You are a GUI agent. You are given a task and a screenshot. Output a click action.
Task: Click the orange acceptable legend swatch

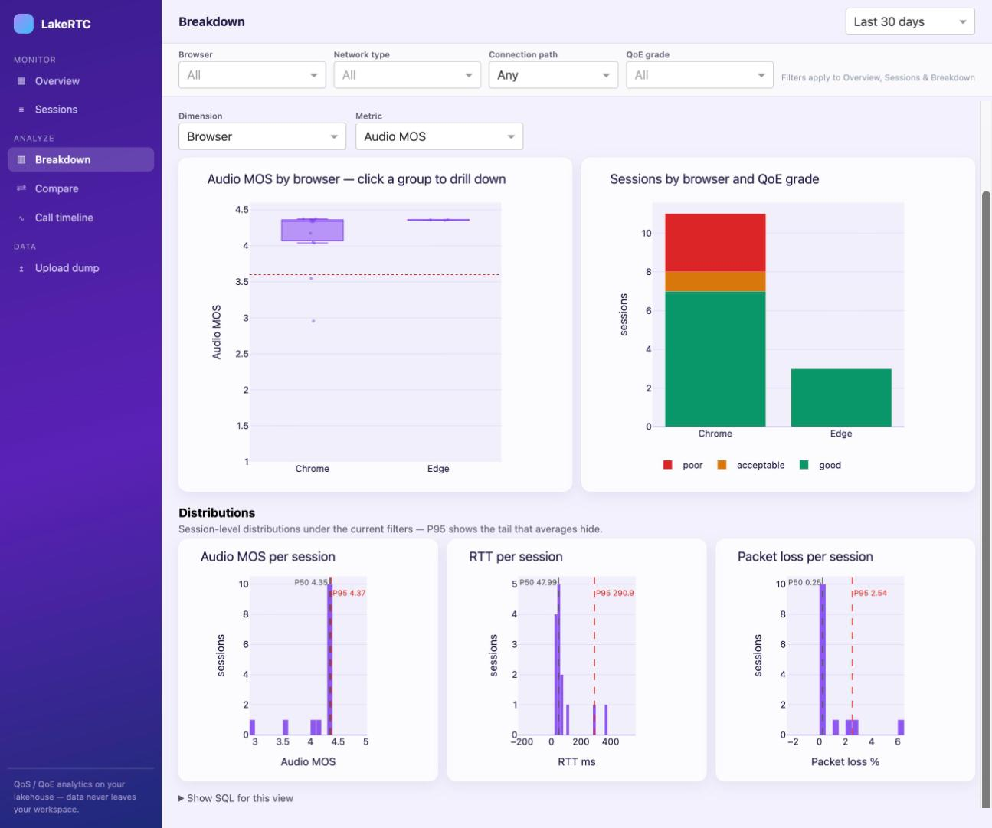[722, 465]
